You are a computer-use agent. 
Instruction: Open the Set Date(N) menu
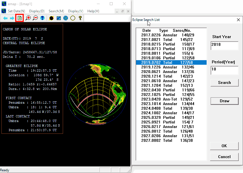click(x=16, y=11)
